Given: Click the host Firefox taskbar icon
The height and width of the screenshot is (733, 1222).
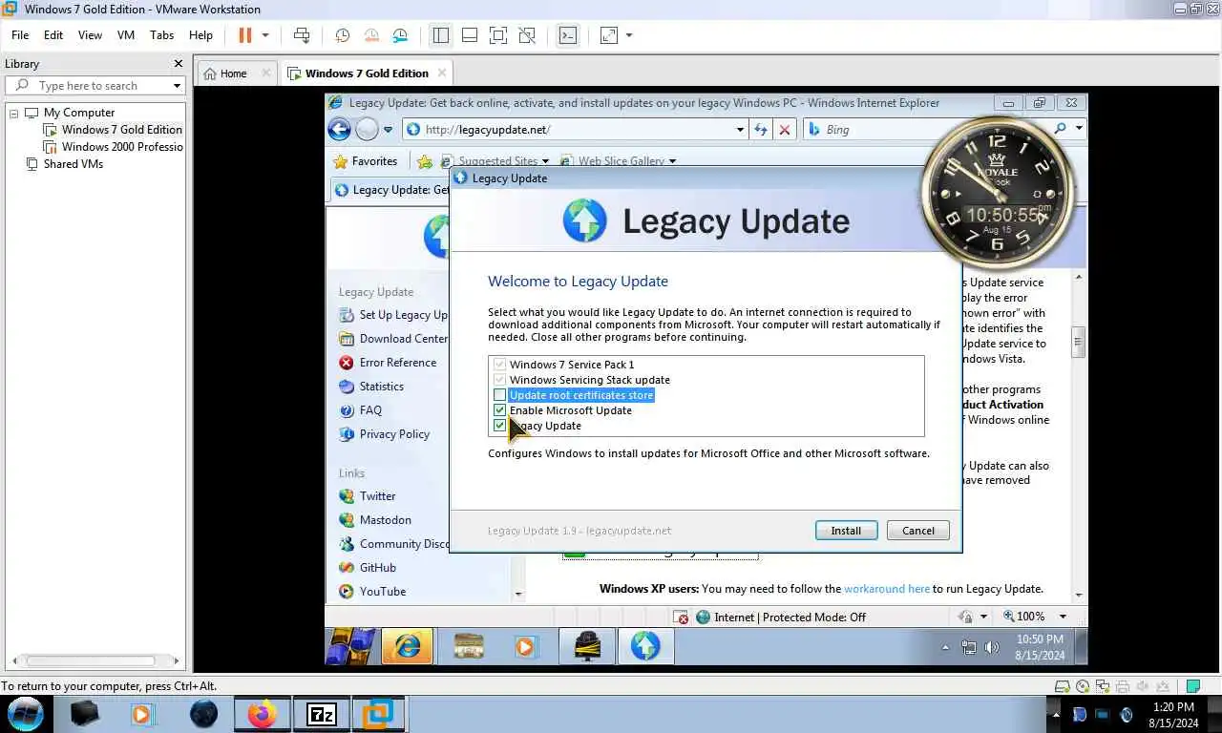Looking at the screenshot, I should 261,714.
